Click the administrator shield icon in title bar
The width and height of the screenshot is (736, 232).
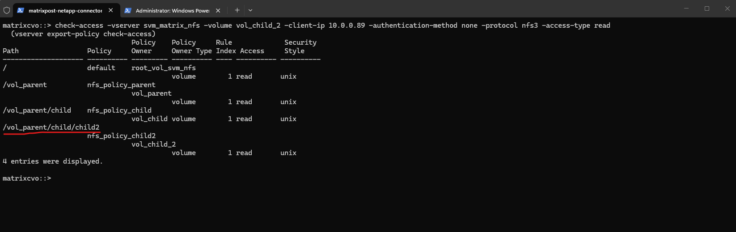click(7, 10)
